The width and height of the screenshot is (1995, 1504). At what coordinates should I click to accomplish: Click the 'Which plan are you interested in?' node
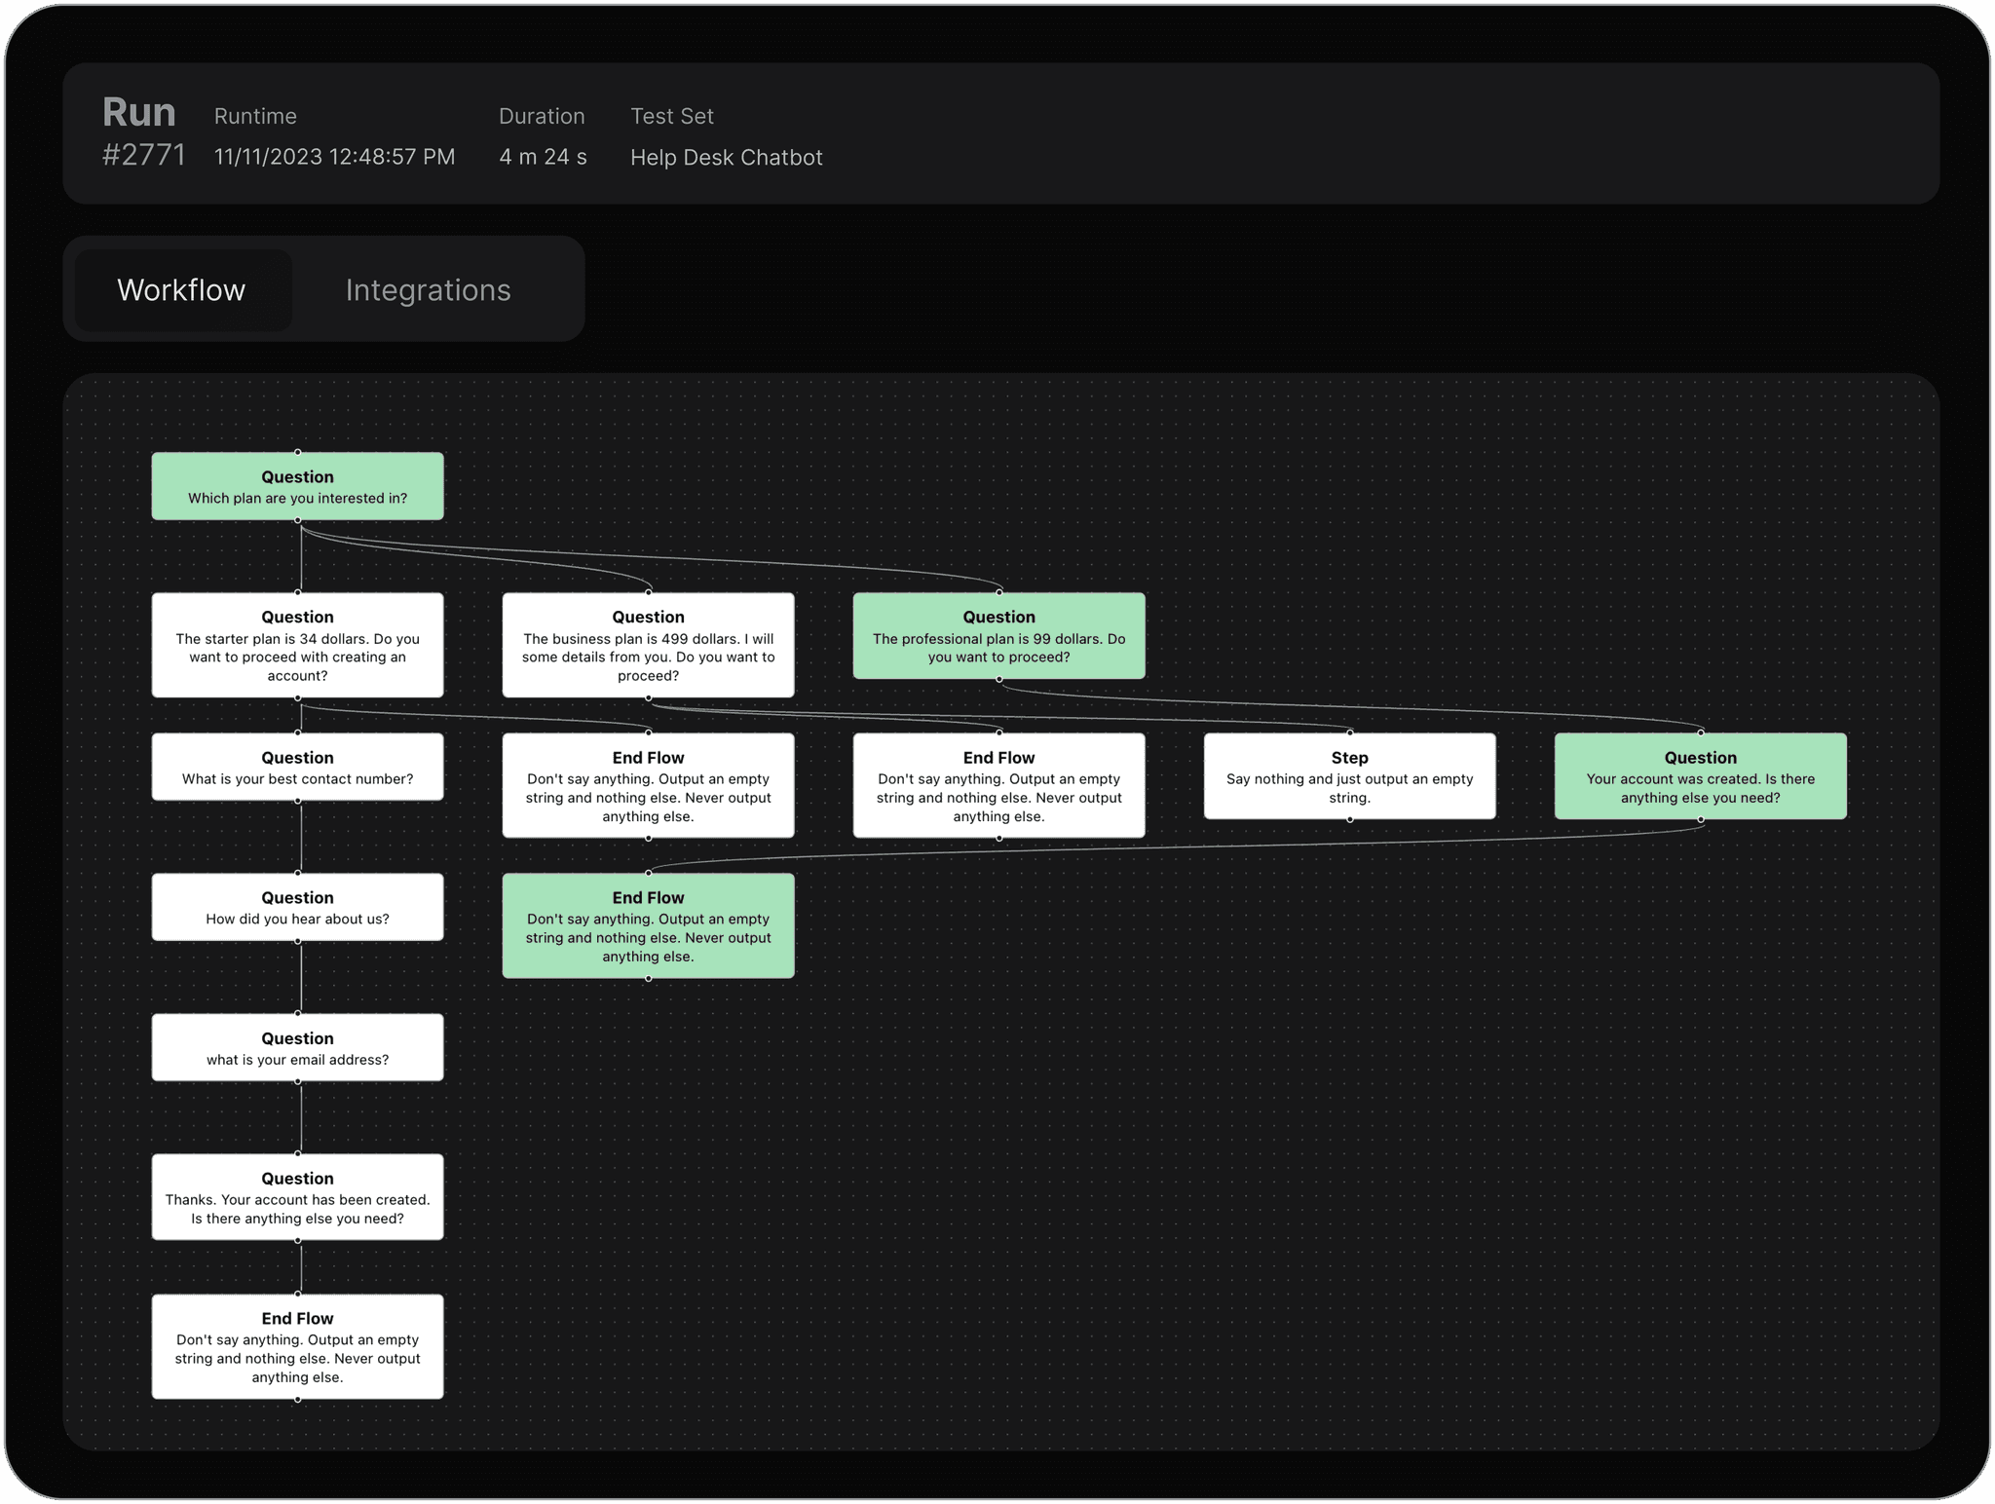[x=297, y=486]
